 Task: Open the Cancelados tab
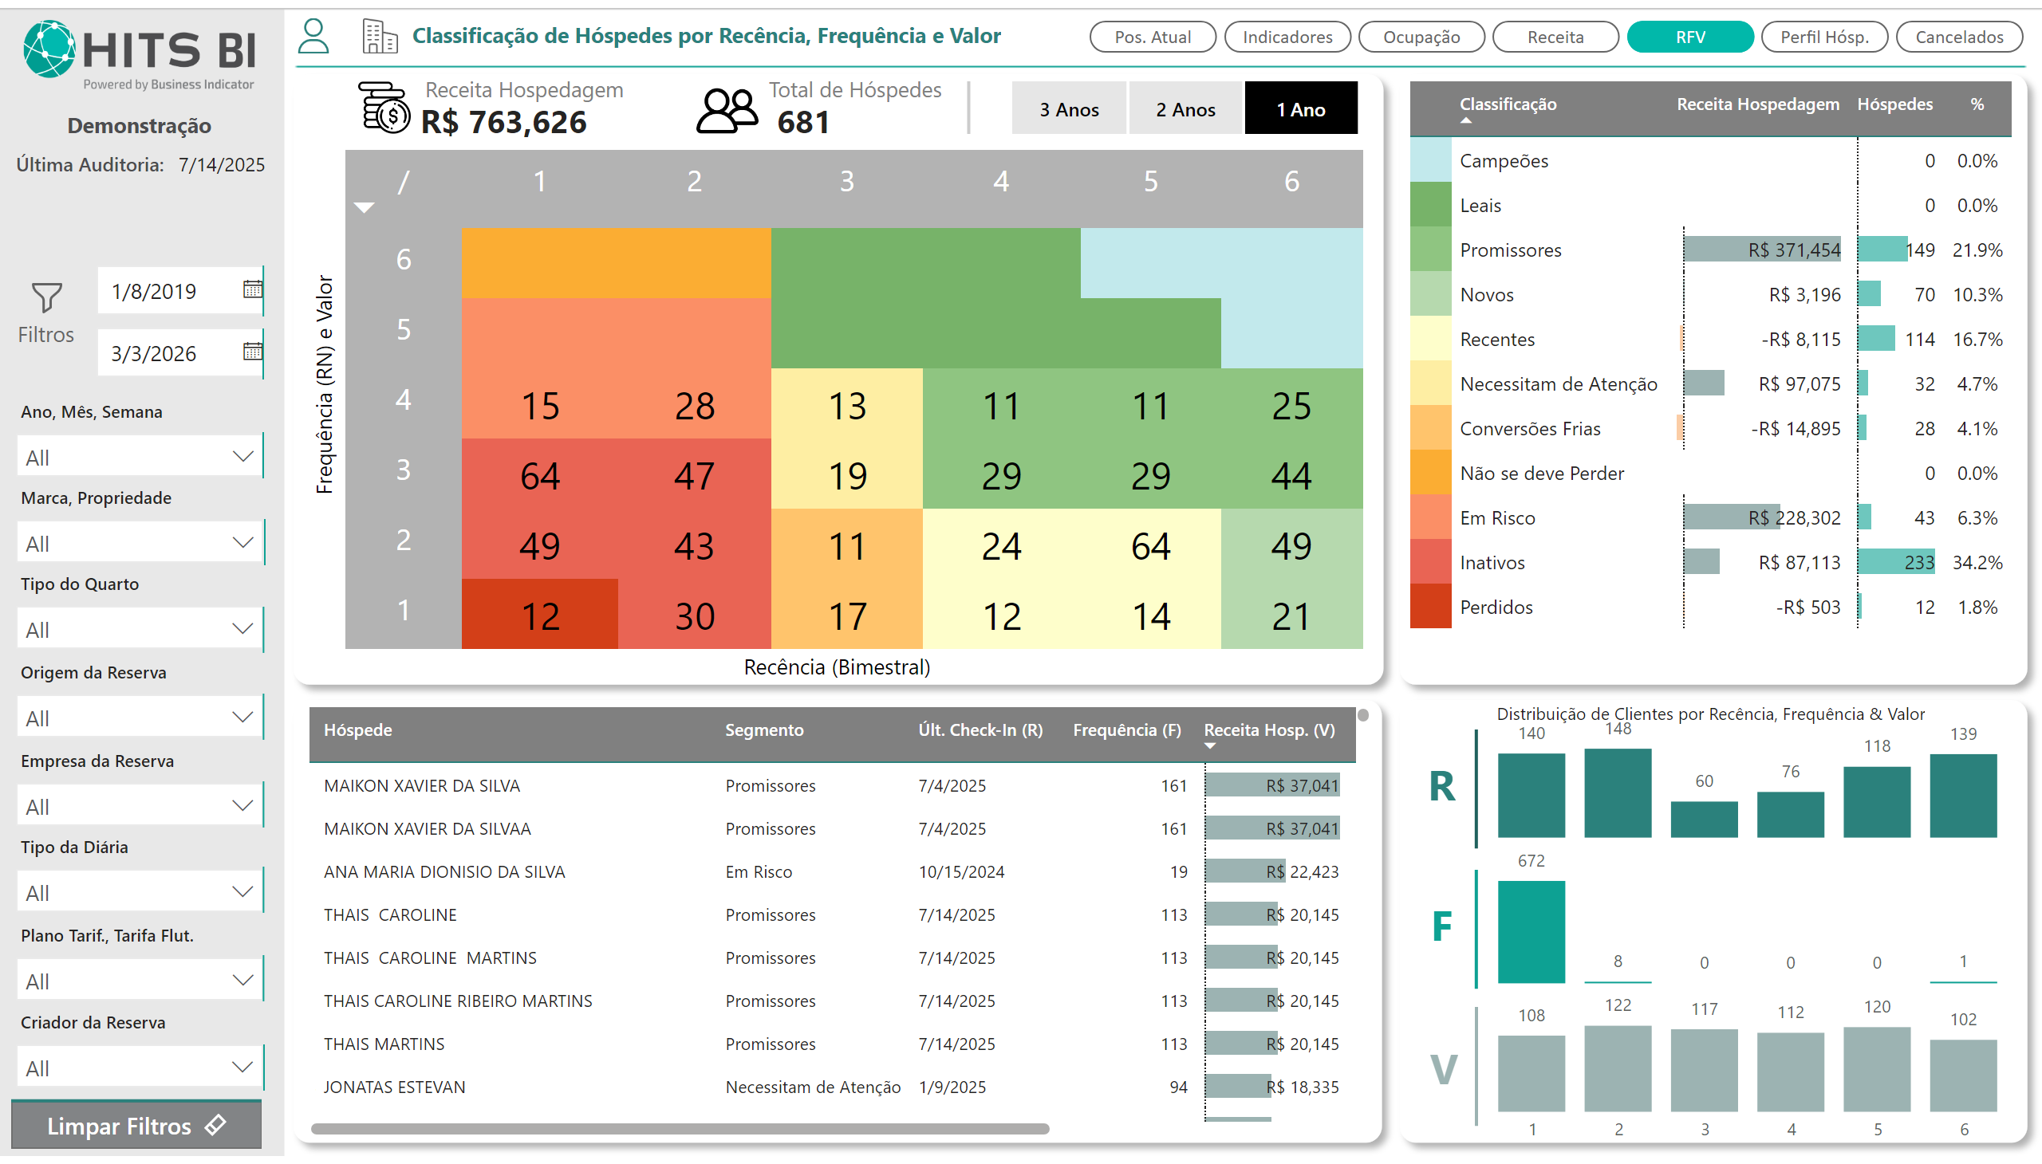pyautogui.click(x=1958, y=37)
